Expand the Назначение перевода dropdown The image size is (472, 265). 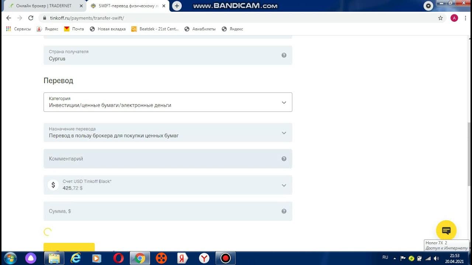(x=168, y=132)
